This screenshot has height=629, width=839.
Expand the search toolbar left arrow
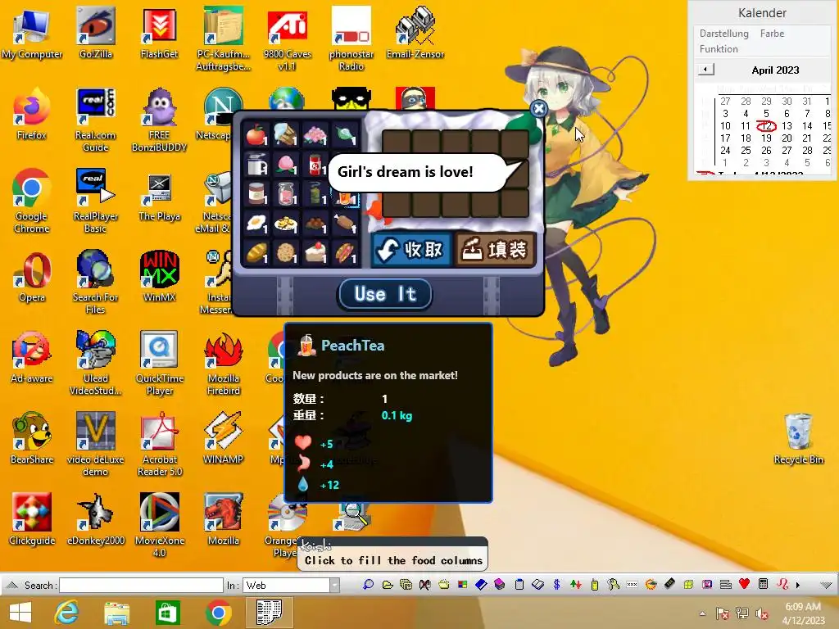[12, 585]
